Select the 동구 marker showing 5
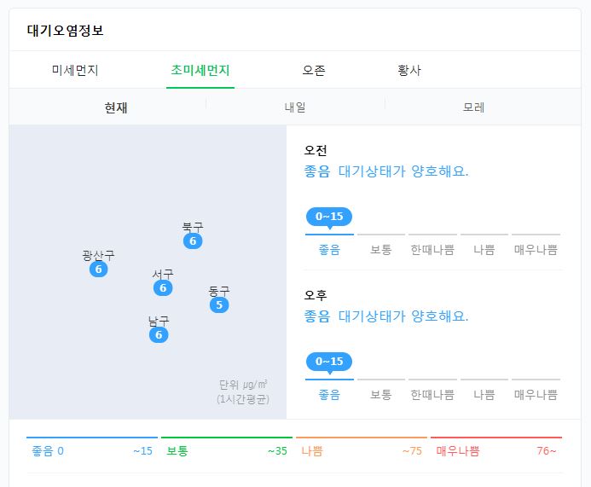This screenshot has height=487, width=591. [x=219, y=305]
